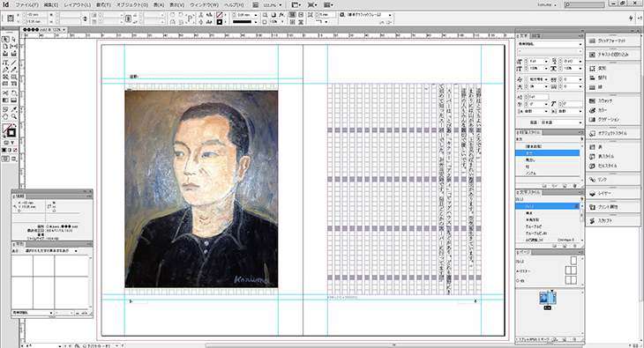The height and width of the screenshot is (348, 644).
Task: Open the ファイル(F) menu
Action: [x=26, y=5]
